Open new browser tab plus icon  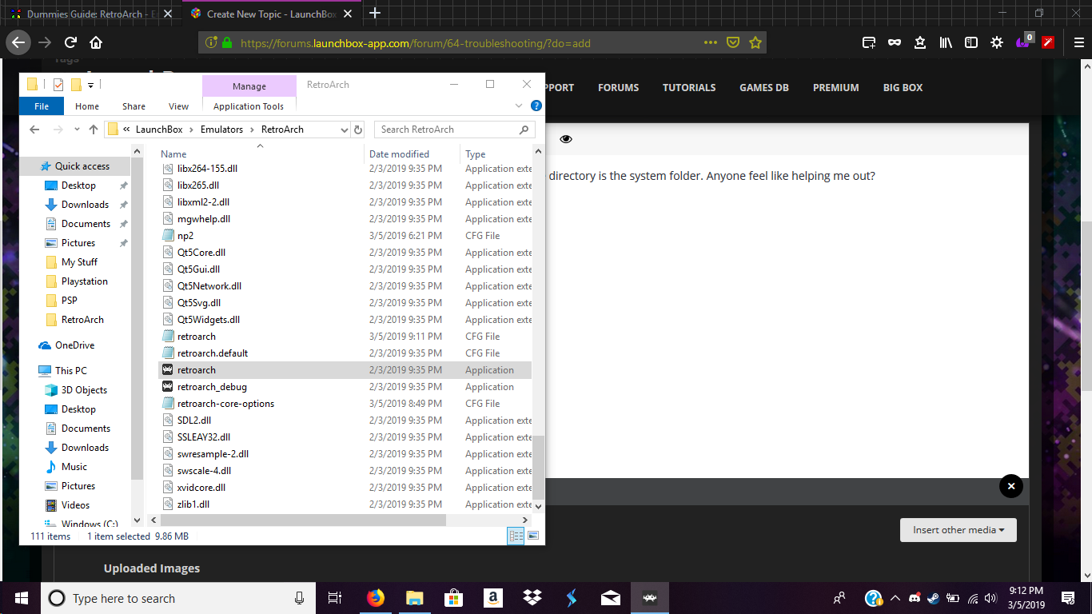coord(375,13)
